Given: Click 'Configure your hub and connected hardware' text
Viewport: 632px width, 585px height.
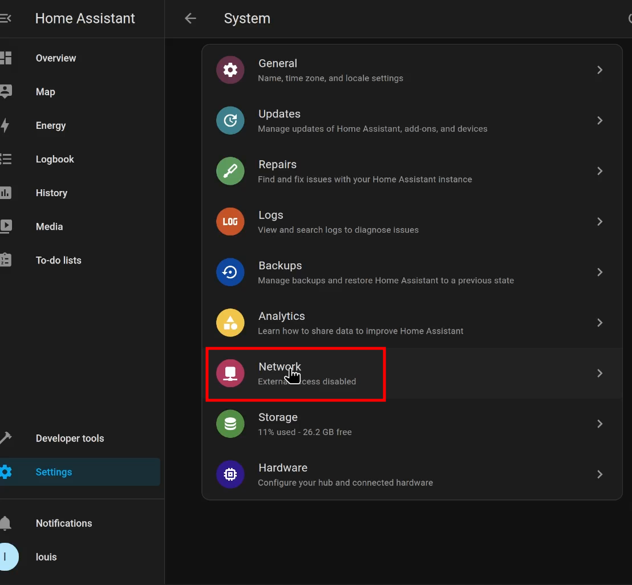Looking at the screenshot, I should pos(346,483).
